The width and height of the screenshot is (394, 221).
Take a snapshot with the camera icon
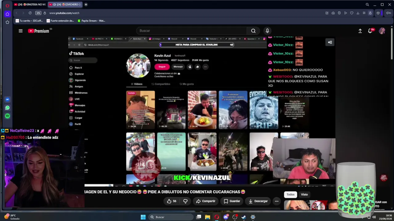[x=333, y=13]
